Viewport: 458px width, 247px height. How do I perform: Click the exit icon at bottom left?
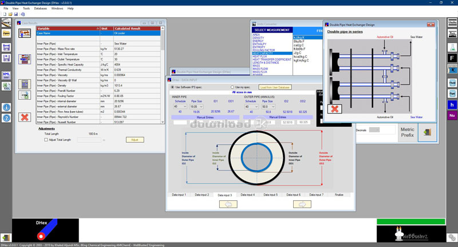[6, 238]
